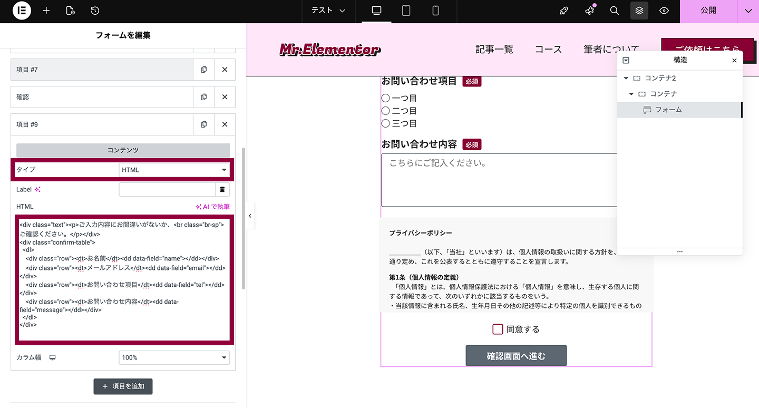The image size is (759, 408).
Task: Select the 一つ目 radio button
Action: (385, 97)
